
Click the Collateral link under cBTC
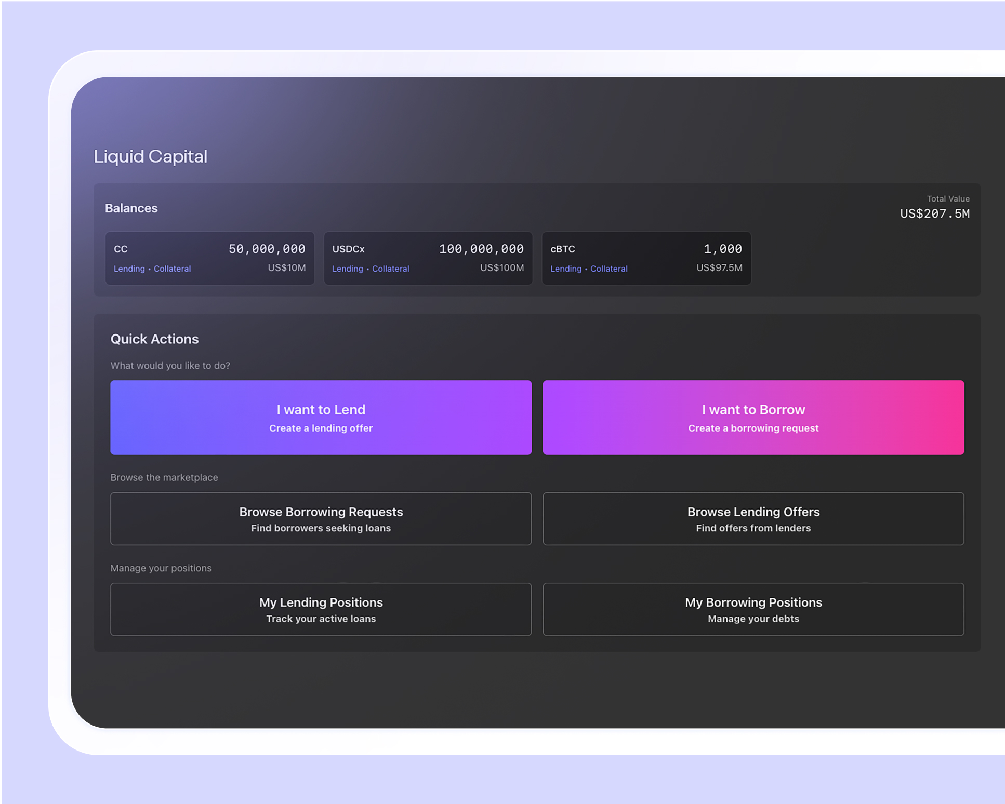(609, 269)
